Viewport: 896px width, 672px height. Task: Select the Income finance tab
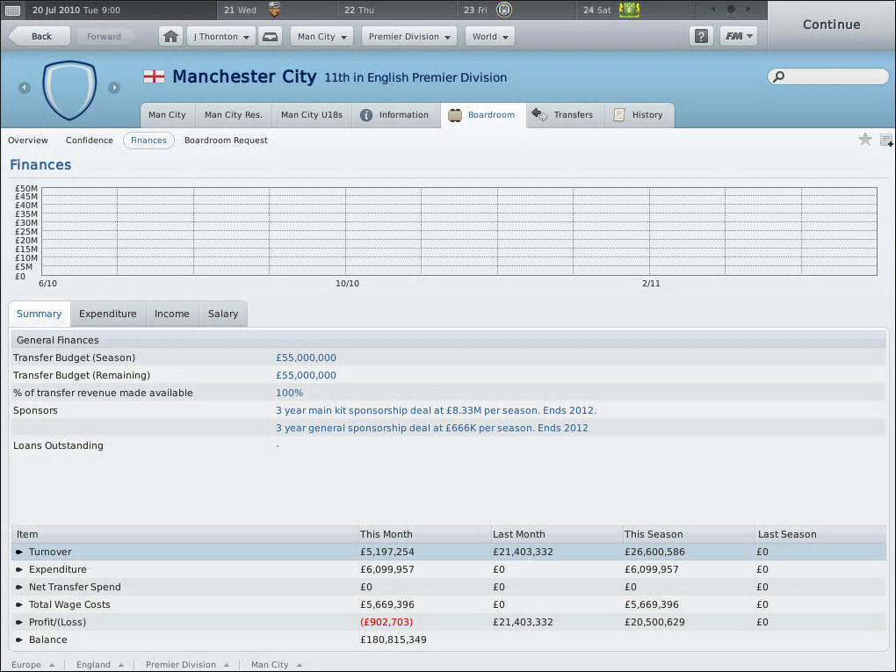(x=172, y=314)
